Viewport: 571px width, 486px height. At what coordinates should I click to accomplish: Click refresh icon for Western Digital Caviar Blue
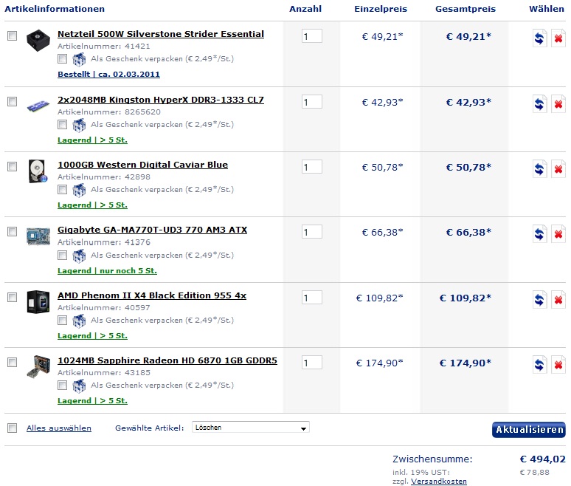click(539, 169)
